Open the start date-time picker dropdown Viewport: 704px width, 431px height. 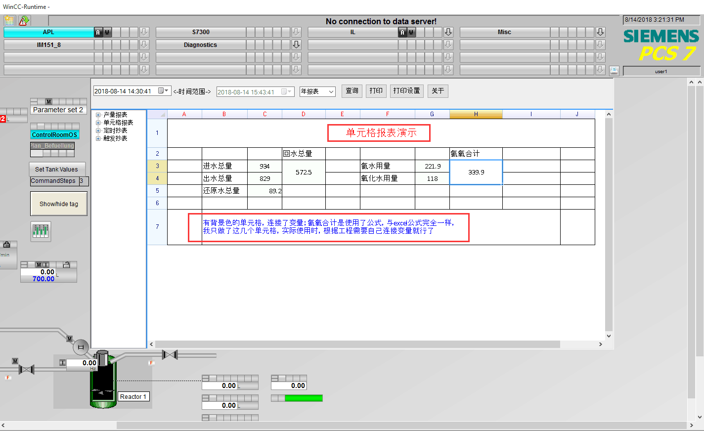(x=163, y=91)
